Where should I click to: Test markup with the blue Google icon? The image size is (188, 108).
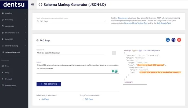(168, 40)
